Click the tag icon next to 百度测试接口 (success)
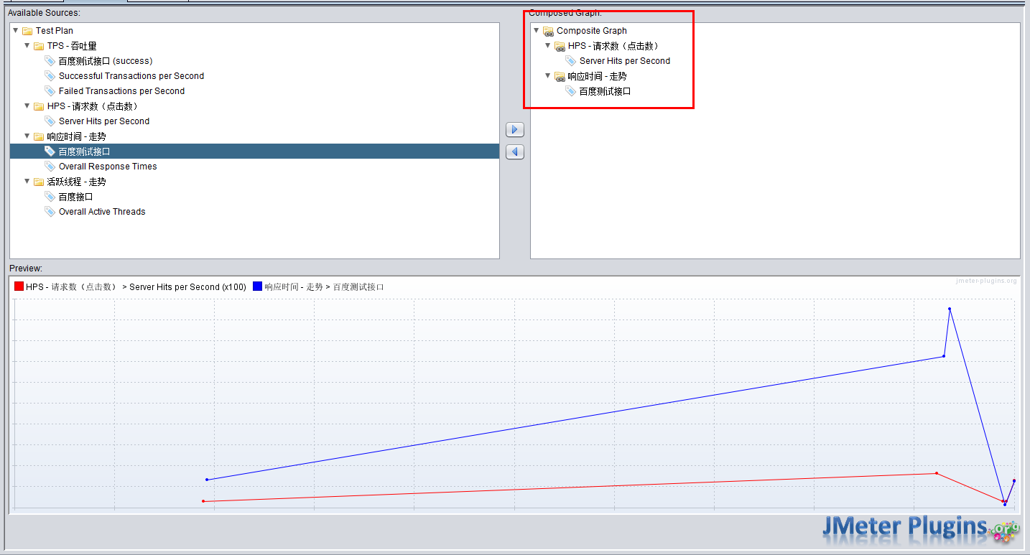The image size is (1030, 555). 50,60
